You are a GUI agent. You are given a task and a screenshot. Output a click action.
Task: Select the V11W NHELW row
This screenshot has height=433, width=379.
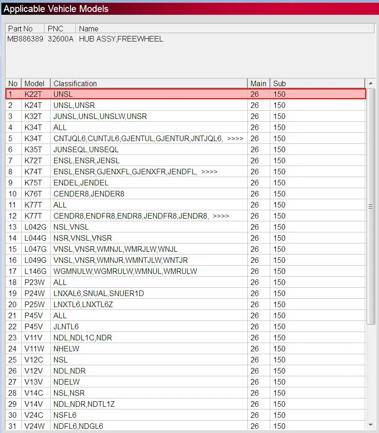pos(186,348)
